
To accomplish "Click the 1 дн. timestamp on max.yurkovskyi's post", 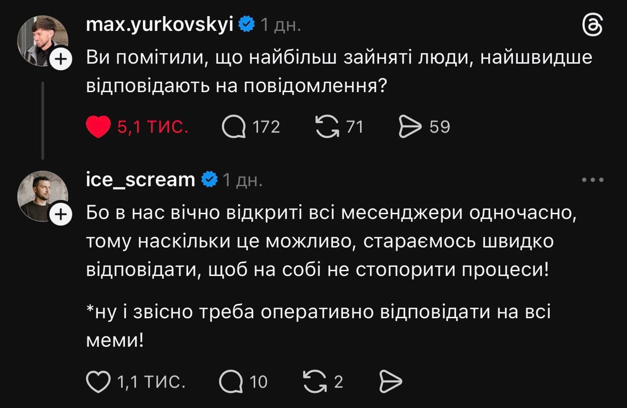I will click(x=281, y=25).
